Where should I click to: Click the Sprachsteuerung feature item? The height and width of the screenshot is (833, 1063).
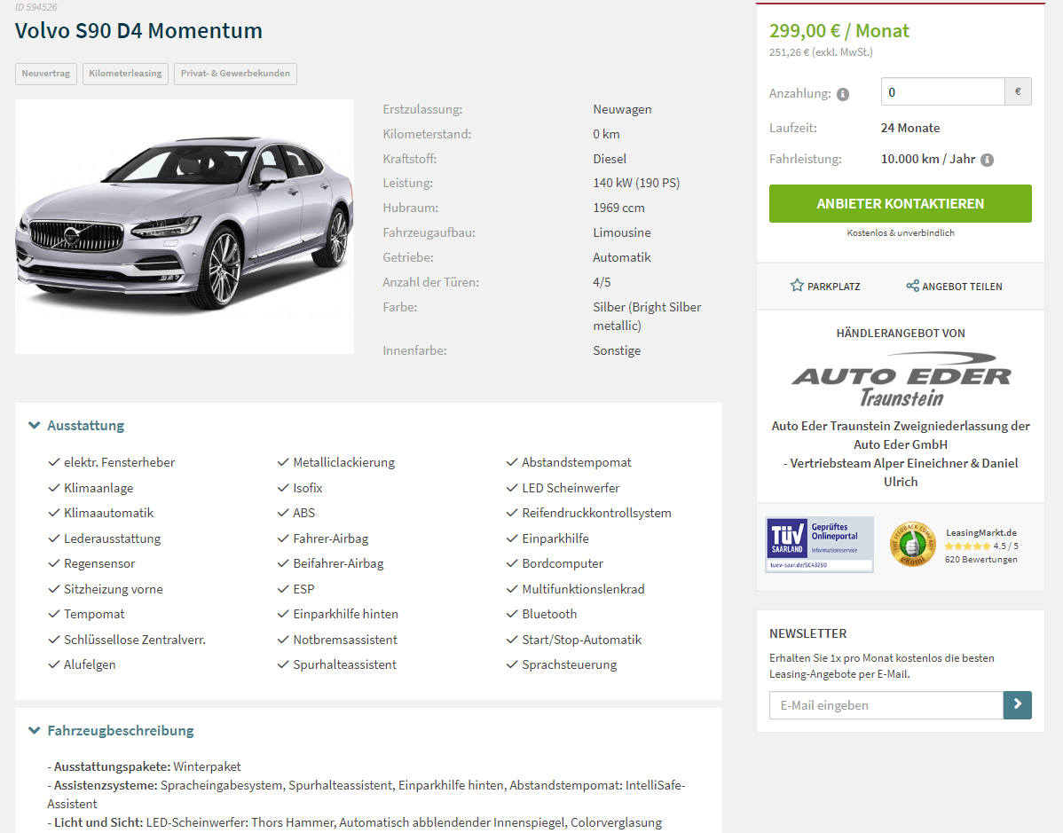point(562,665)
